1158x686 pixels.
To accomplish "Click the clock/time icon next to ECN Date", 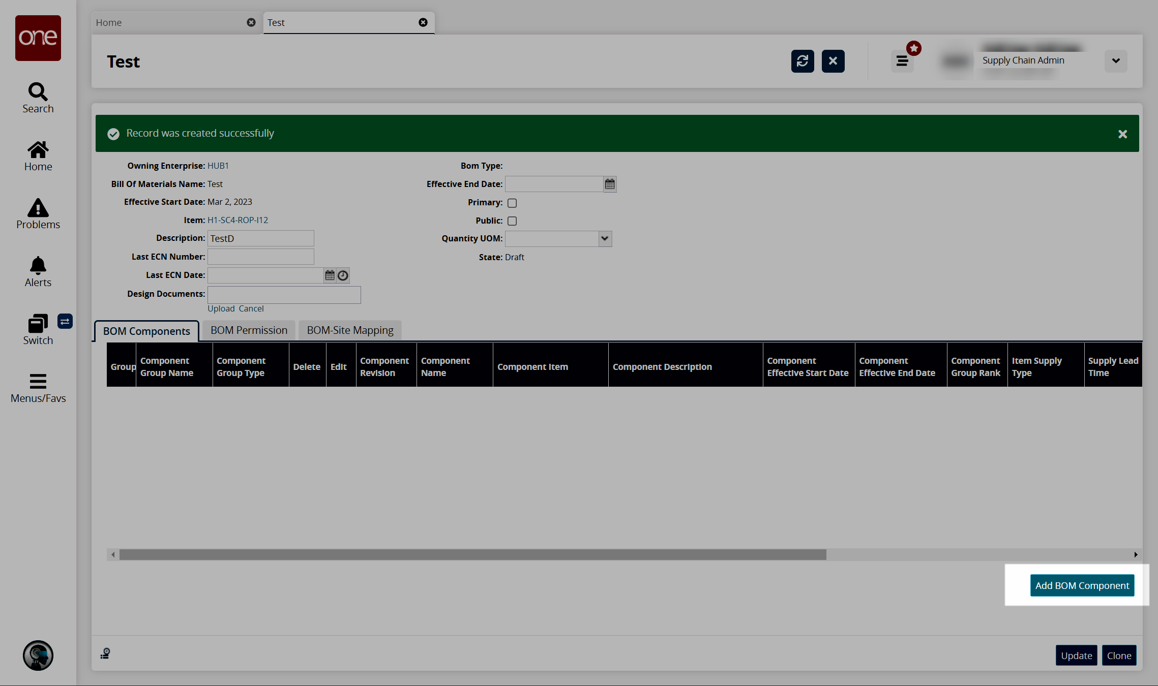I will (x=343, y=275).
